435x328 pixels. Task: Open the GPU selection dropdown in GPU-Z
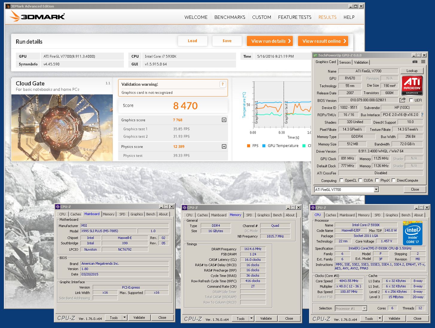pos(376,189)
